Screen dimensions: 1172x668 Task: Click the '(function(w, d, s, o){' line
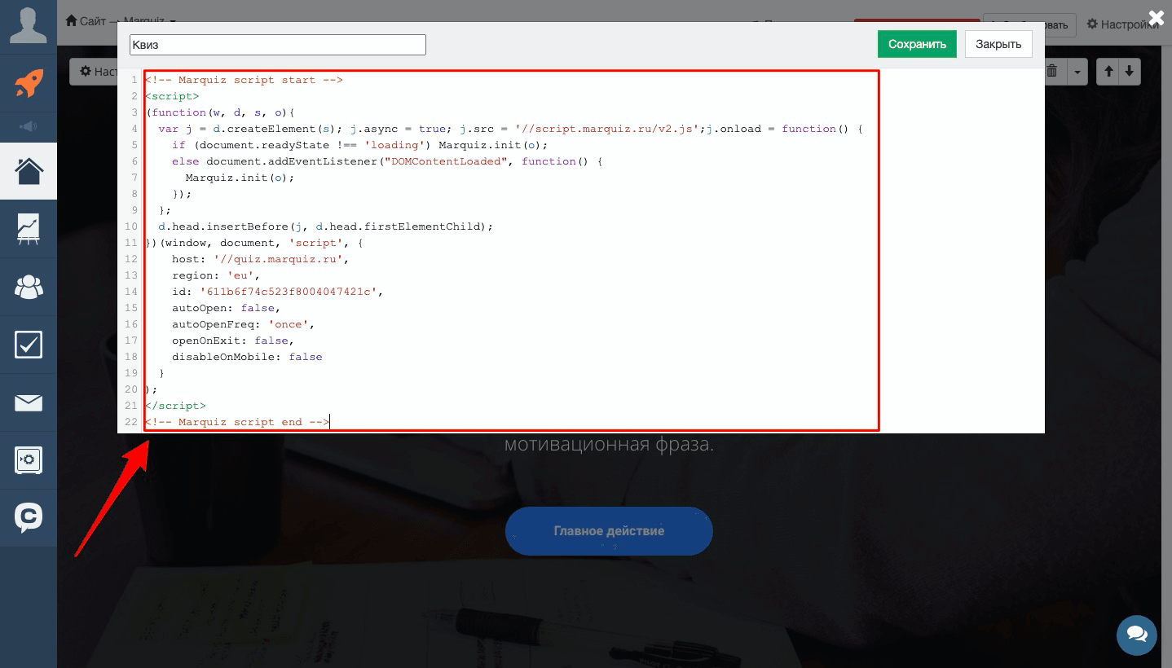click(x=219, y=112)
